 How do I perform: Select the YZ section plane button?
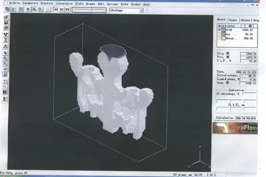56,10
